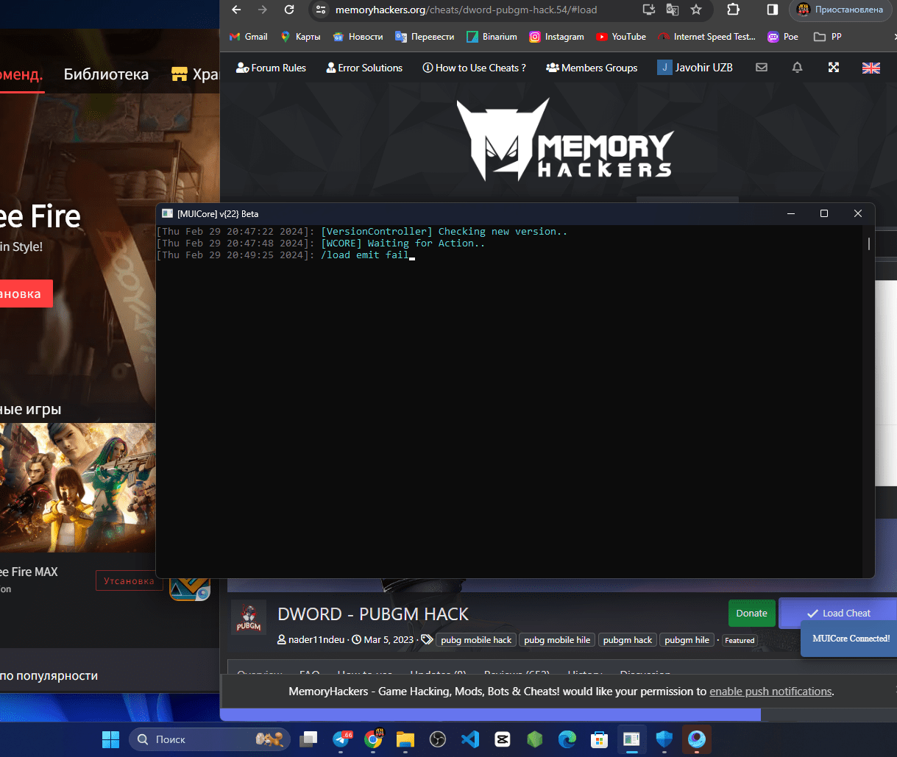Open the Javohir UZB account menu
The image size is (897, 757).
click(x=695, y=68)
